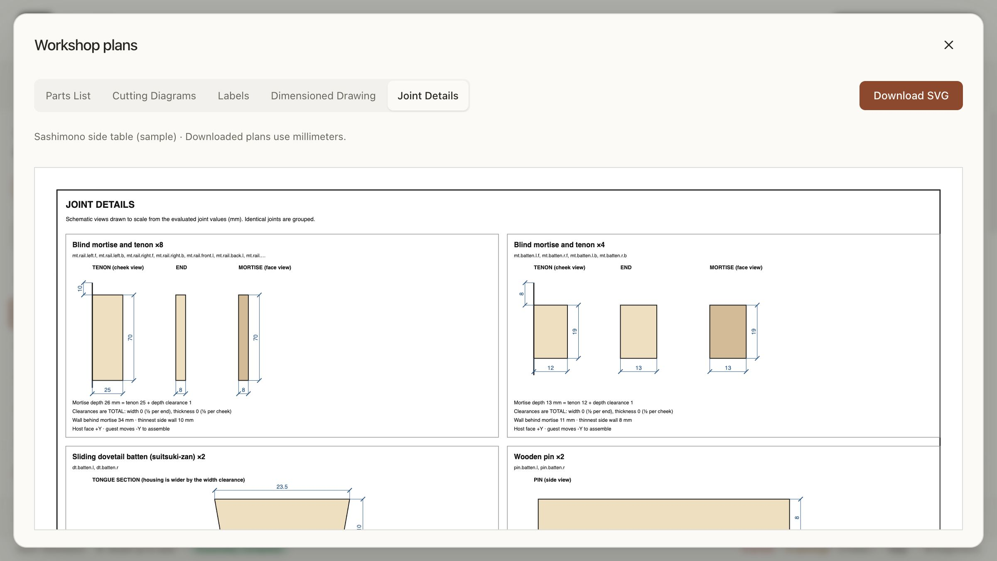
Task: Select the Labels tab
Action: (x=233, y=96)
